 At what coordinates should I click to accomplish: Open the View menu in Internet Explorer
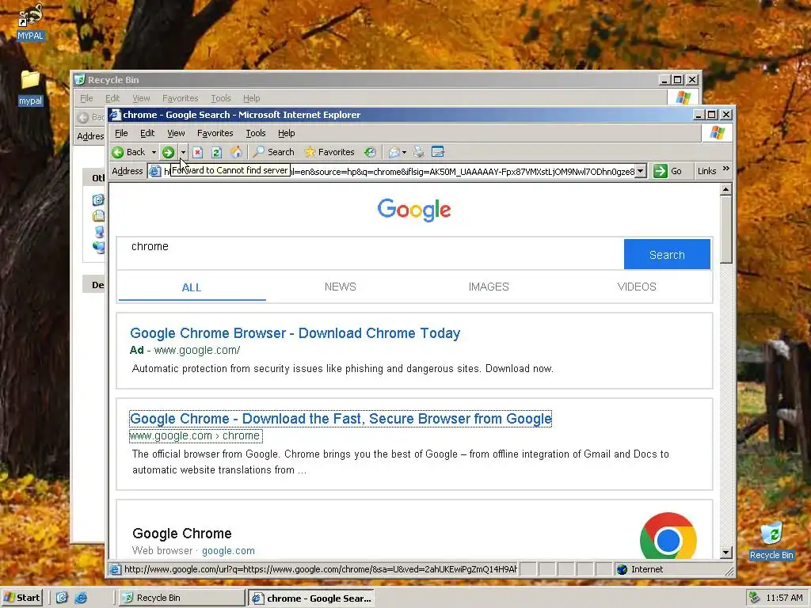176,133
